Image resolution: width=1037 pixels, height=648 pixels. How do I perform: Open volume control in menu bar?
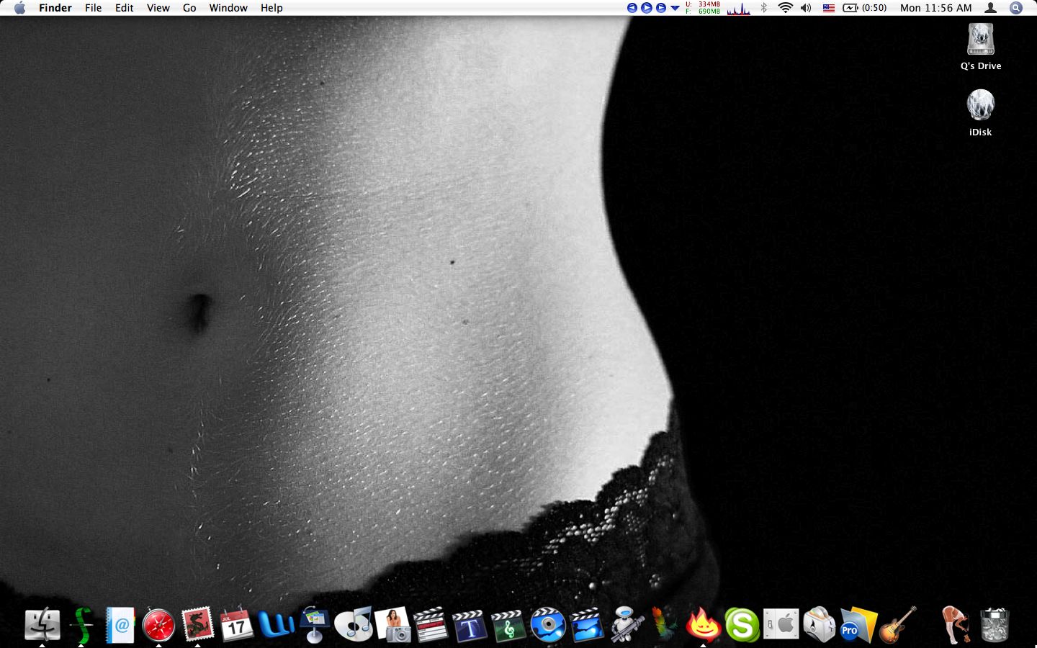[806, 8]
